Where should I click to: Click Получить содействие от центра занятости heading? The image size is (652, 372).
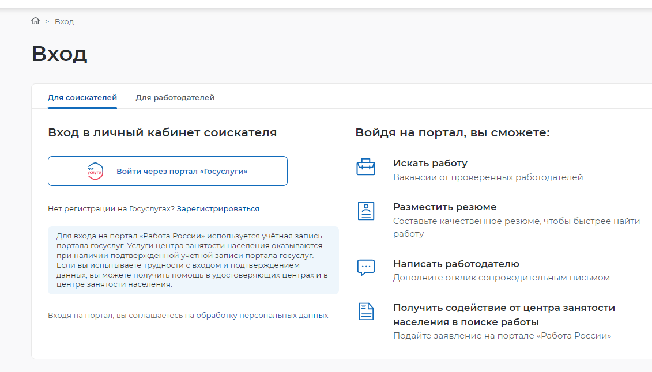(x=504, y=314)
